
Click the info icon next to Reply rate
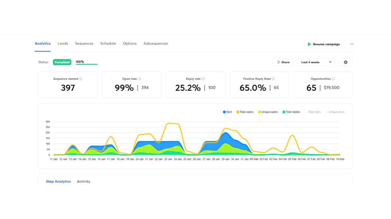203,79
